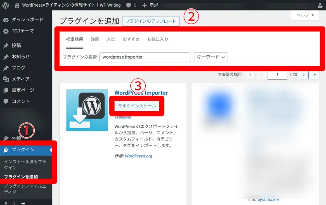Click the plus icon next to 新規

pos(144,5)
